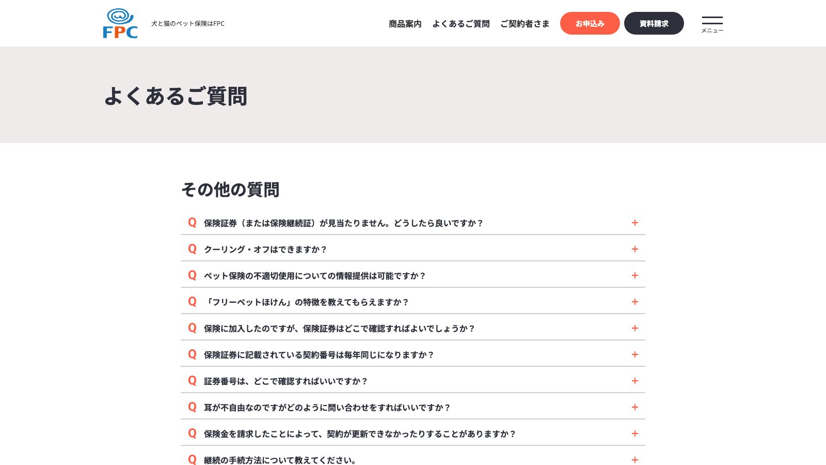Click text ペット保険の不適切使用についての情報提供は可能ですか?
The height and width of the screenshot is (465, 826).
315,276
